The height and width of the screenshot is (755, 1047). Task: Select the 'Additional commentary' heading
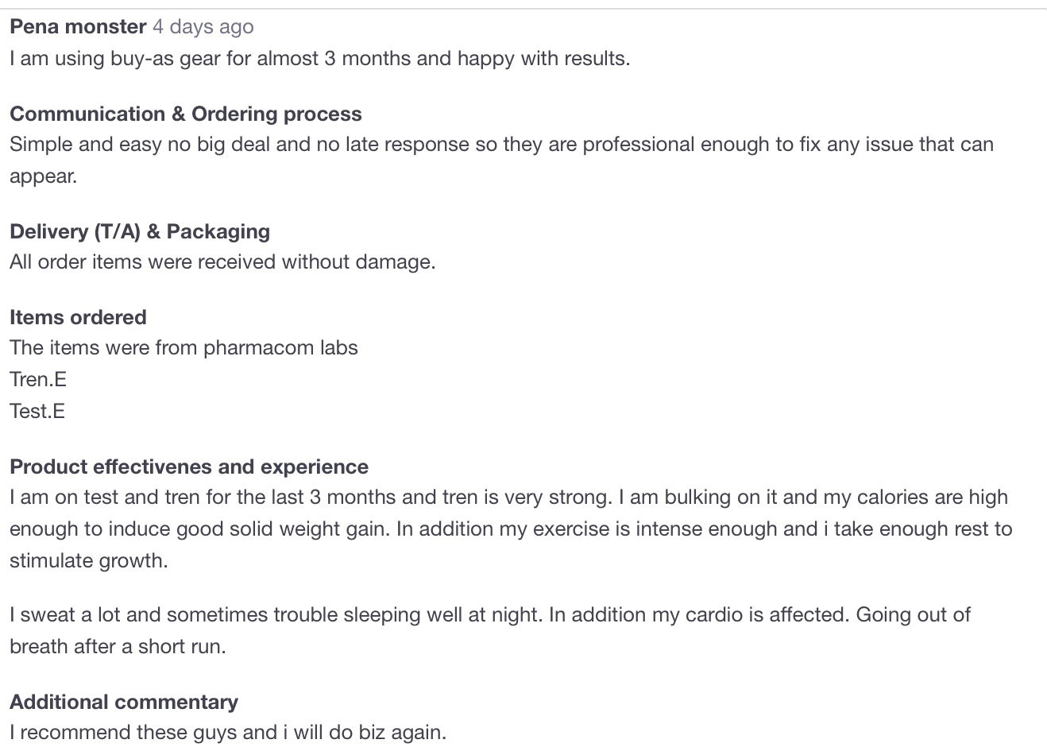(x=124, y=702)
